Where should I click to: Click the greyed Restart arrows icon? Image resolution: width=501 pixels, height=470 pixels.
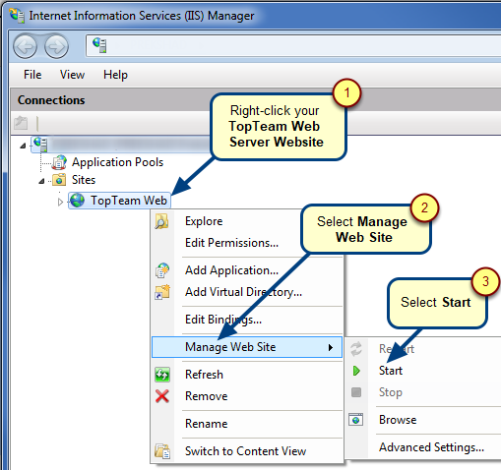[x=356, y=349]
